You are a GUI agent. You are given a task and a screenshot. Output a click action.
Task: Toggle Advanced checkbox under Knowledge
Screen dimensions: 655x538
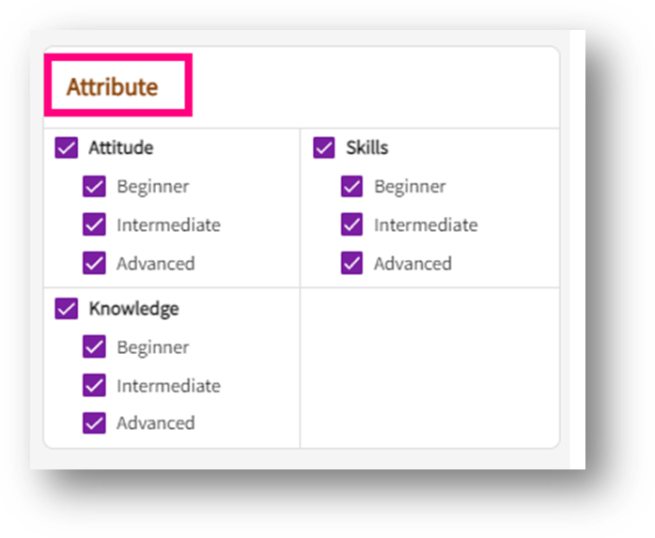tap(94, 423)
